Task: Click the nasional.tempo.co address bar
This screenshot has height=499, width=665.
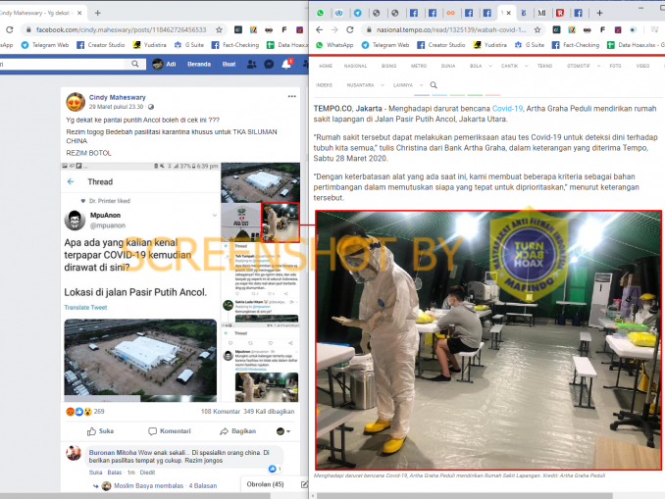Action: (x=451, y=29)
